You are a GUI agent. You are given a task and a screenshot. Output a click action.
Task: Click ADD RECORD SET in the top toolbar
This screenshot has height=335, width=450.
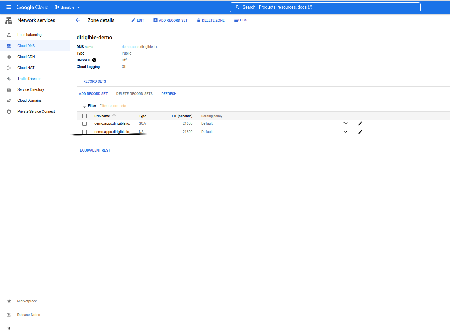[x=170, y=20]
